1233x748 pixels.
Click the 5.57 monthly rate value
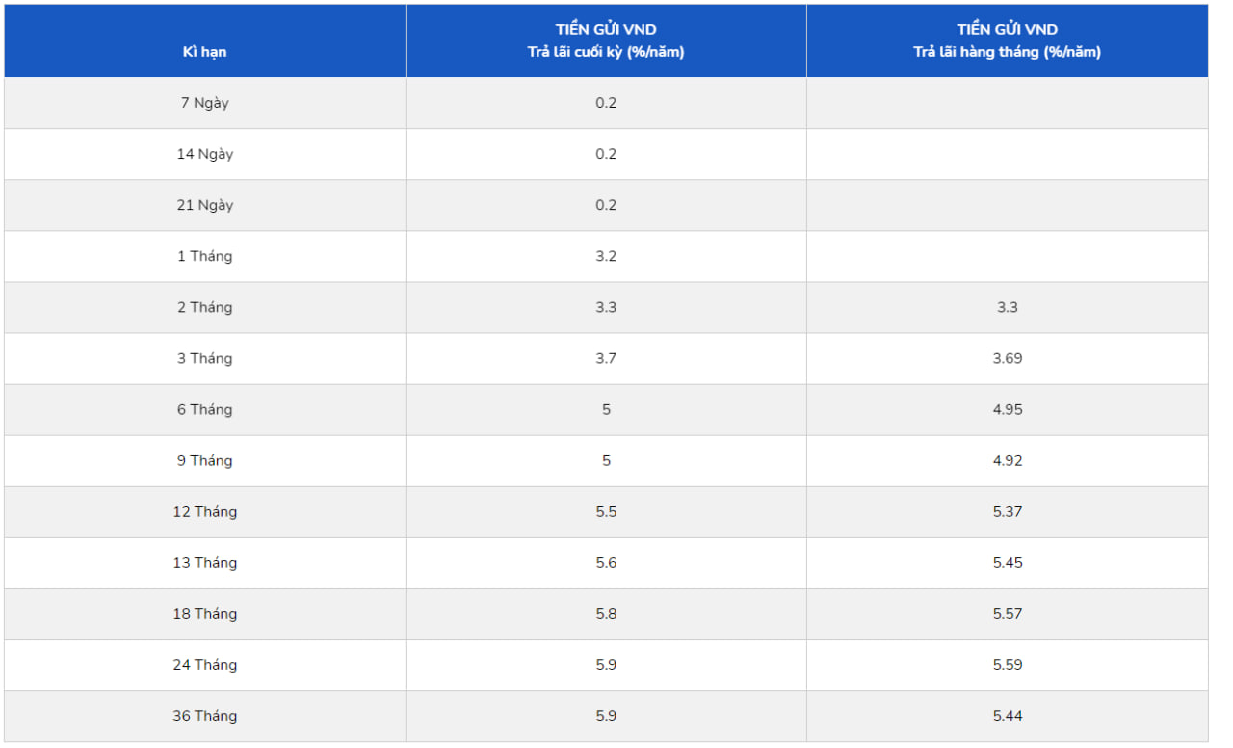pos(1008,613)
